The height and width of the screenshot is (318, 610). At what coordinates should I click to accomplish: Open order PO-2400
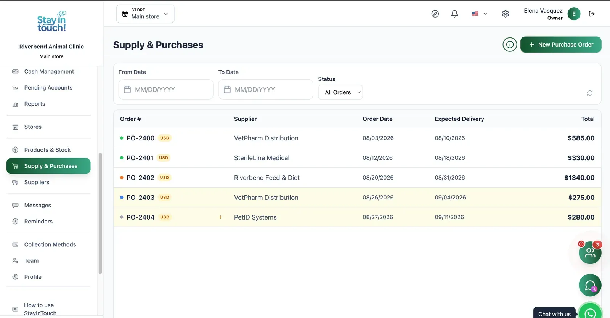pyautogui.click(x=140, y=138)
